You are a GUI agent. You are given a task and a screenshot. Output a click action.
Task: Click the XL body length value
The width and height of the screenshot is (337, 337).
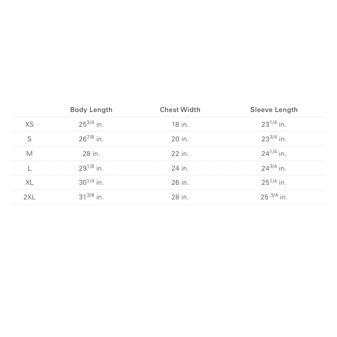pyautogui.click(x=91, y=183)
